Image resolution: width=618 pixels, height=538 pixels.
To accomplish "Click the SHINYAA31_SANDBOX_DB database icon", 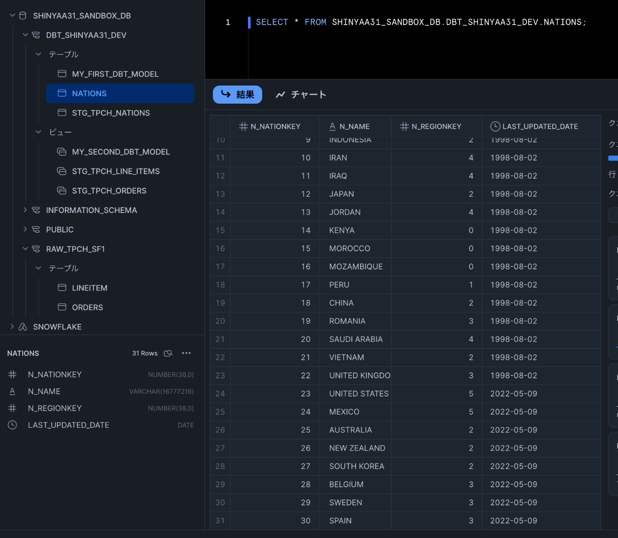I will (23, 15).
